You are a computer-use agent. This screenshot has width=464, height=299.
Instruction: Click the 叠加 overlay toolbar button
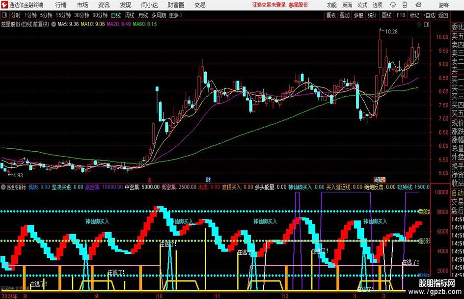pyautogui.click(x=345, y=15)
